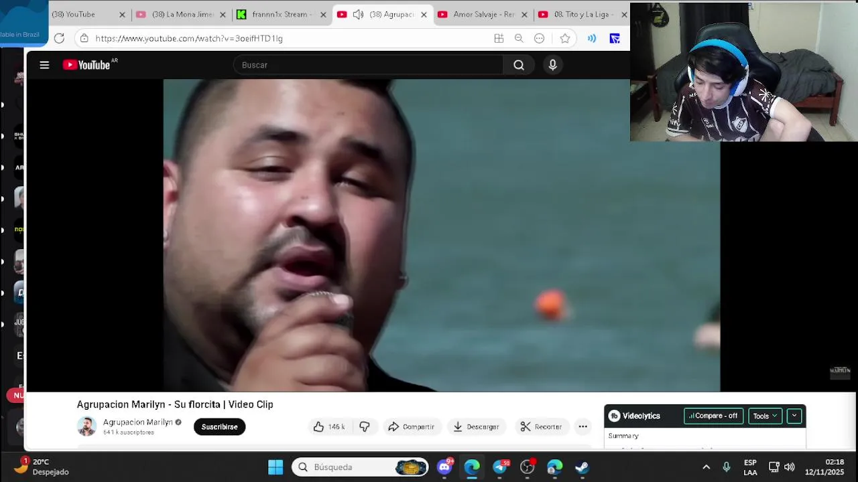Click the Compartir share button
Viewport: 858px width, 482px height.
pos(411,426)
